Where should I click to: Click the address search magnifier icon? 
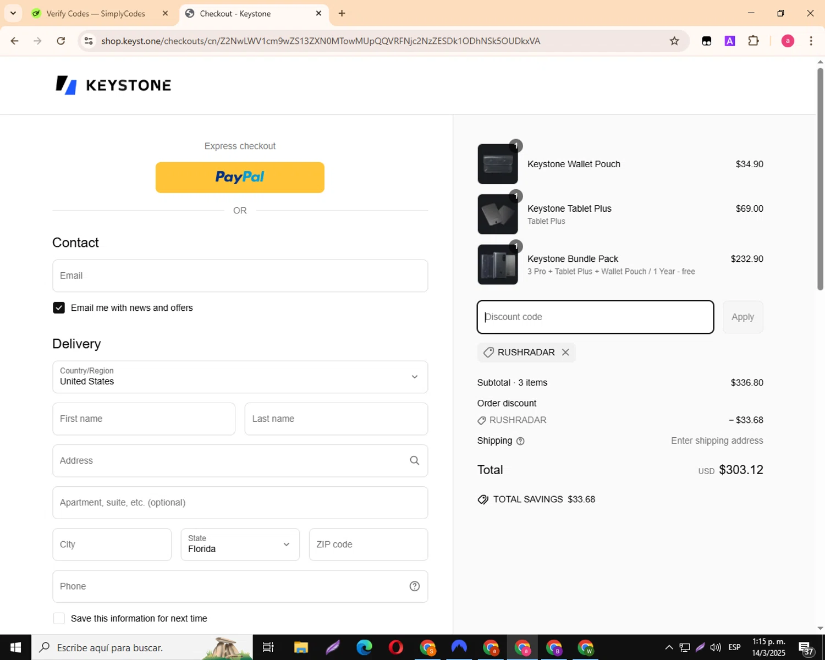point(415,460)
